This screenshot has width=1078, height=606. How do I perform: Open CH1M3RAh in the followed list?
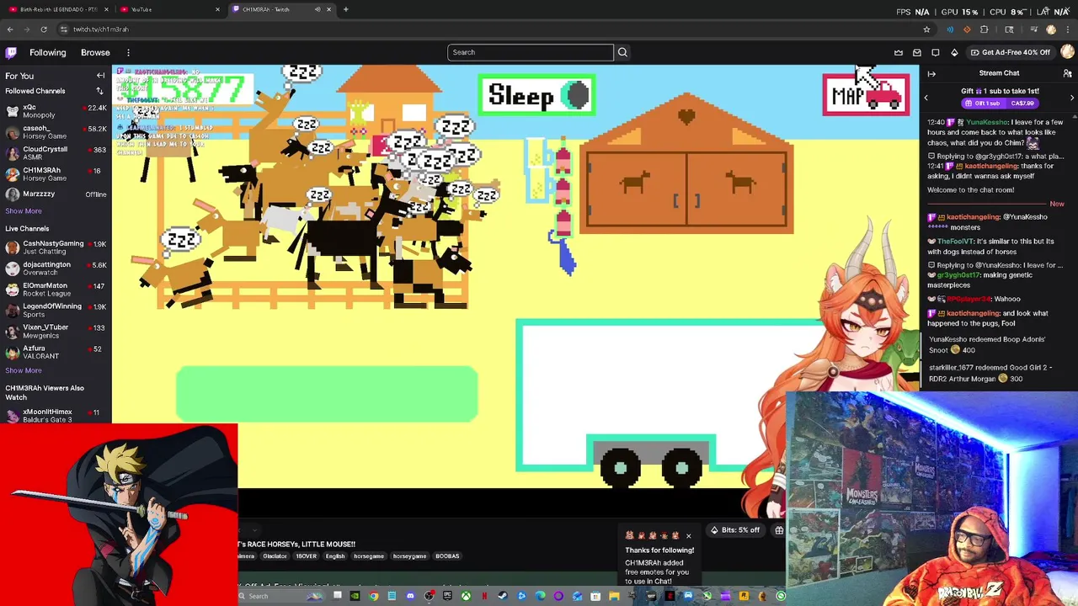point(56,174)
